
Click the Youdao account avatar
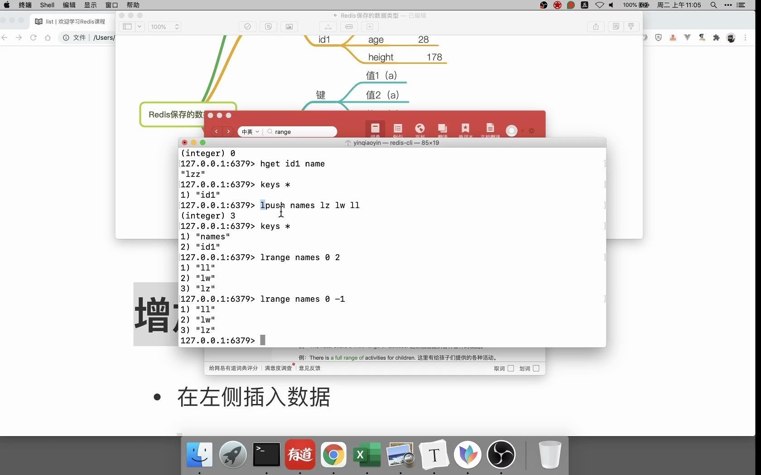pyautogui.click(x=512, y=131)
